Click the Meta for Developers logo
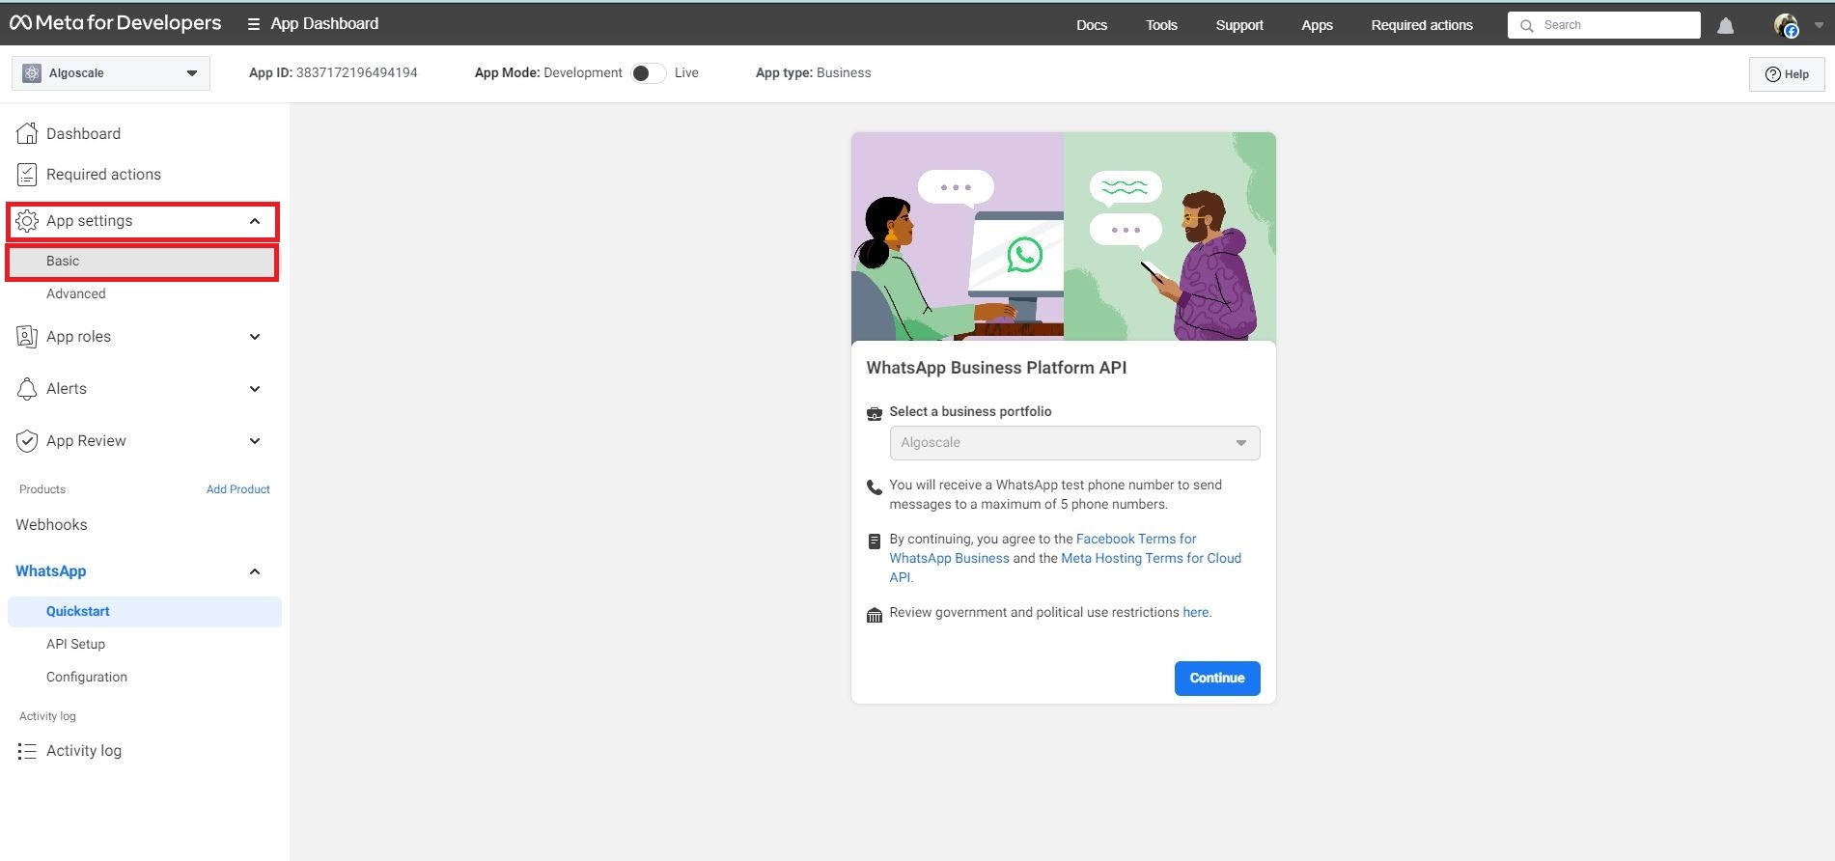Image resolution: width=1835 pixels, height=861 pixels. pos(115,23)
